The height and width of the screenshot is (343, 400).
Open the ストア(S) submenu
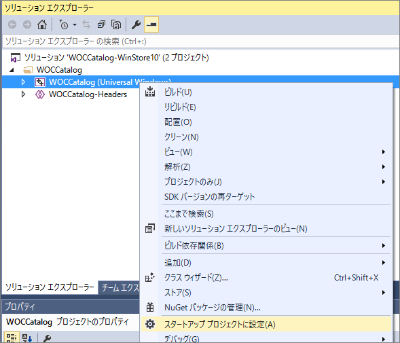pyautogui.click(x=266, y=293)
